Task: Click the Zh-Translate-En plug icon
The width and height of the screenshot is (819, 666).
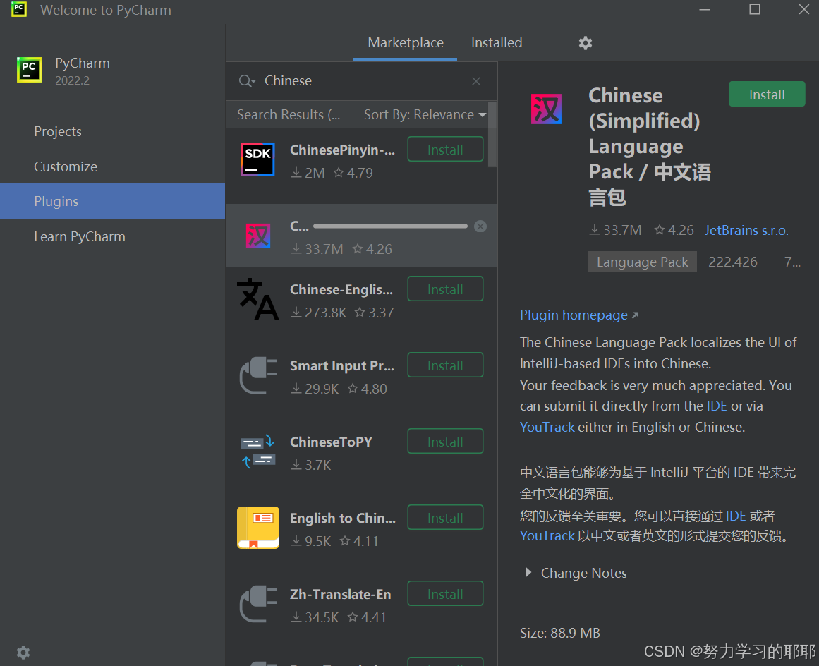Action: point(257,604)
